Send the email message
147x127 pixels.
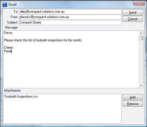pyautogui.click(x=133, y=12)
